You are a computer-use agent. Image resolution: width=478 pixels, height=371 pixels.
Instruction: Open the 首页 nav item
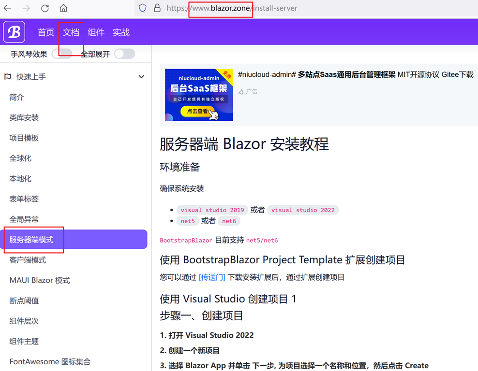(x=46, y=32)
